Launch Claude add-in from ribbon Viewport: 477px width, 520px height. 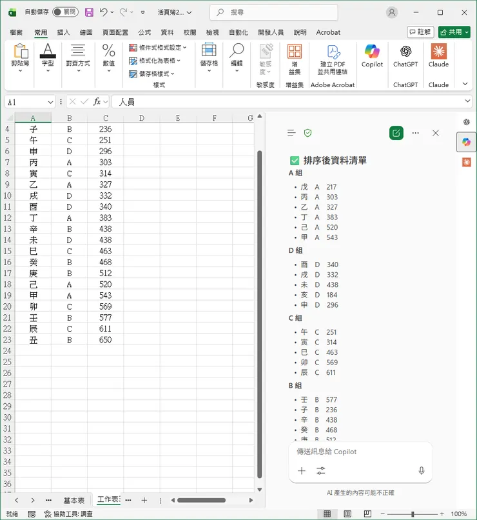click(438, 55)
